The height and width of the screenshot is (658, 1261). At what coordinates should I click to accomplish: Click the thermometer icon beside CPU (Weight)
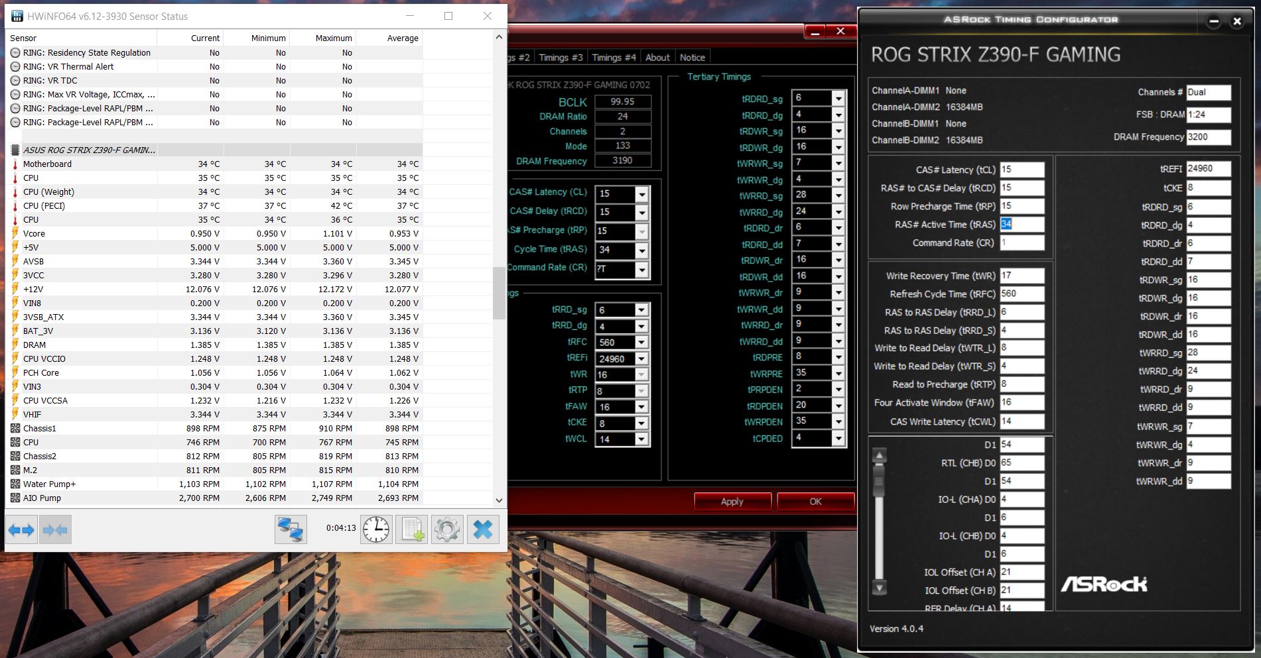click(x=15, y=192)
